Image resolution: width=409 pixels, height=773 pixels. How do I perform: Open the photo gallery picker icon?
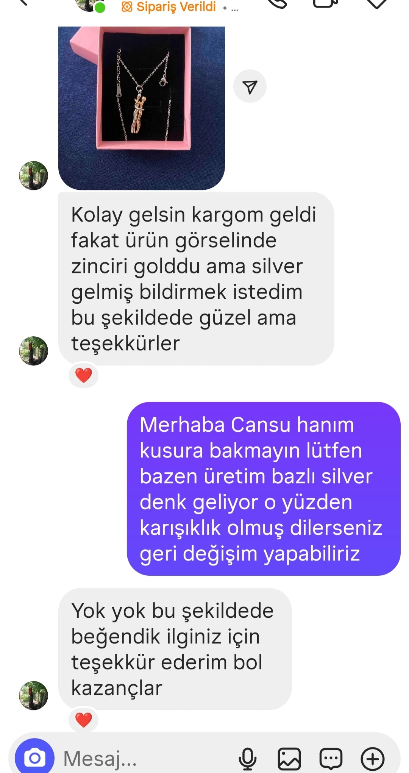pos(289,759)
